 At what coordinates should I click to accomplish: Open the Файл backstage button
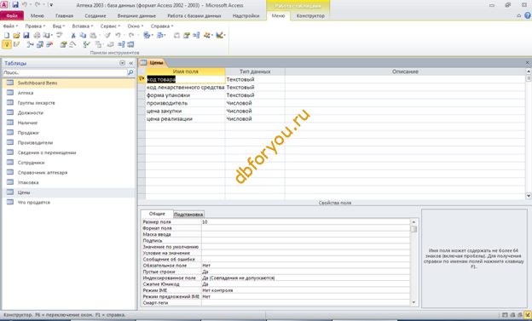tap(12, 16)
